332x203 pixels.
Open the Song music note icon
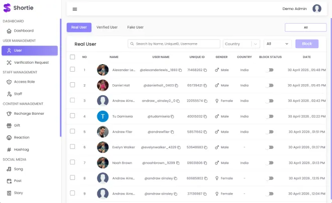coord(9,169)
